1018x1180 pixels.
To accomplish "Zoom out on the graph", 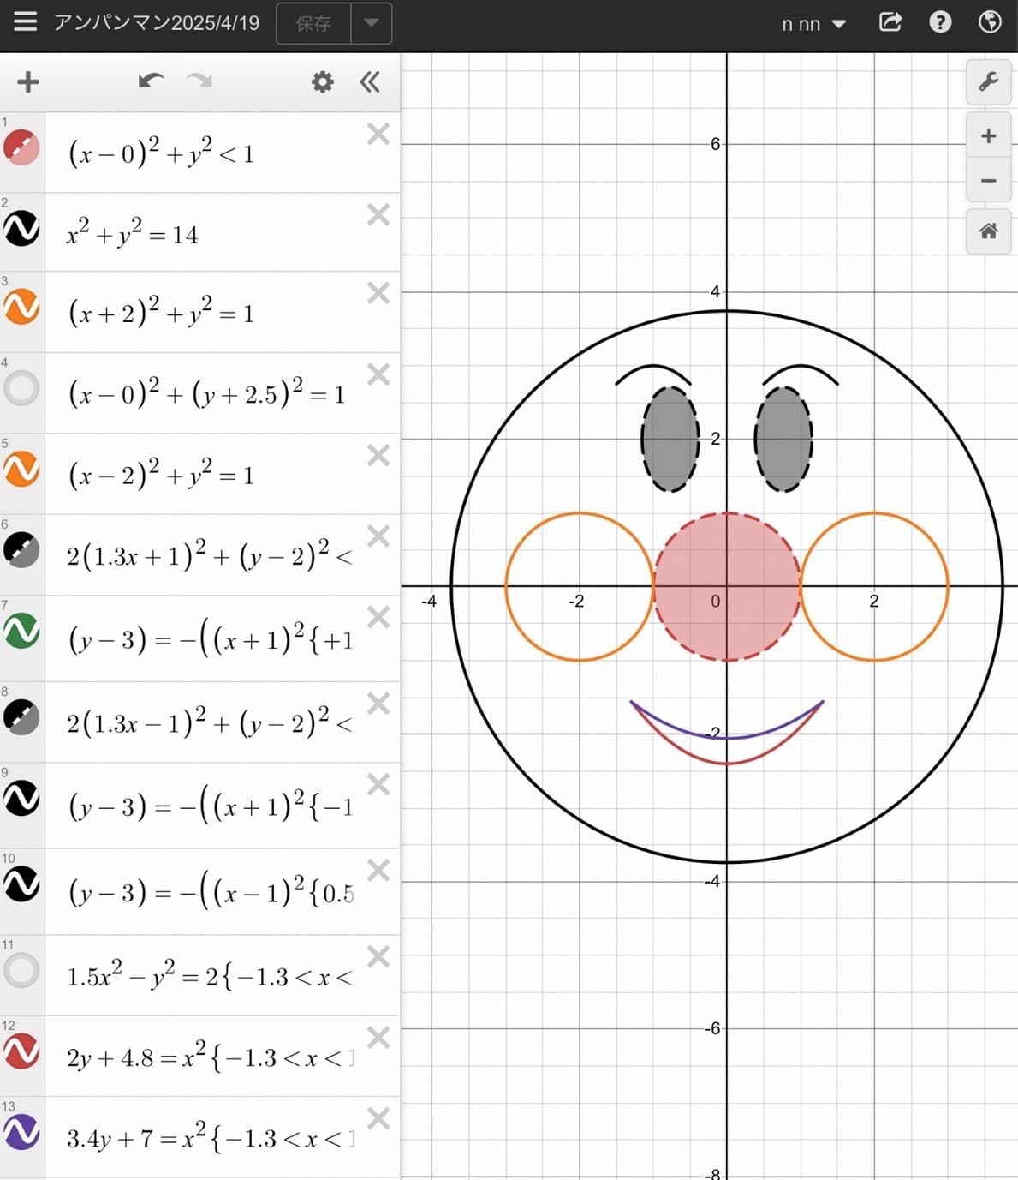I will 988,181.
